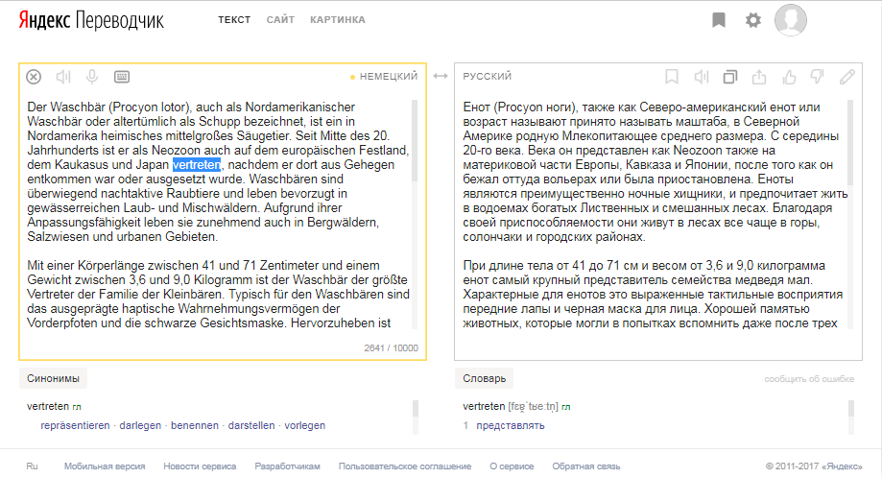Click the character counter 2641 / 10000

(391, 348)
